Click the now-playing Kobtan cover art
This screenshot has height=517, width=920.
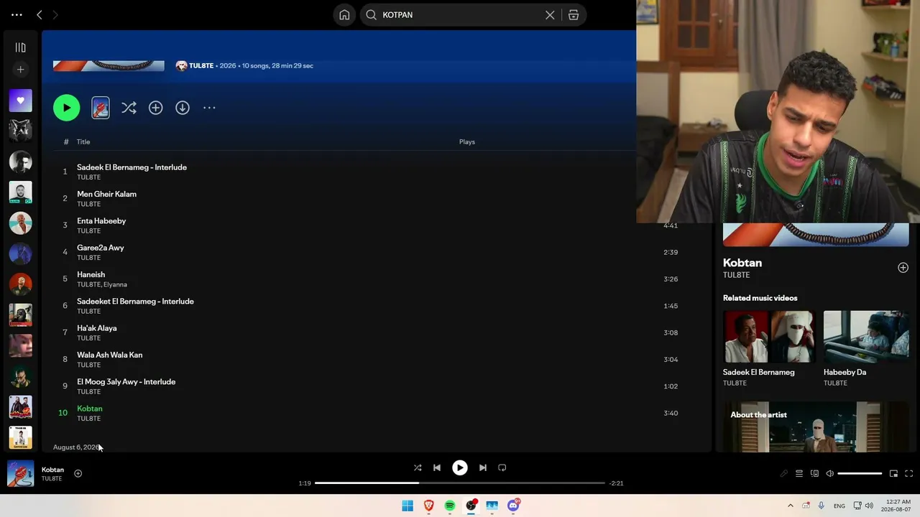[20, 474]
